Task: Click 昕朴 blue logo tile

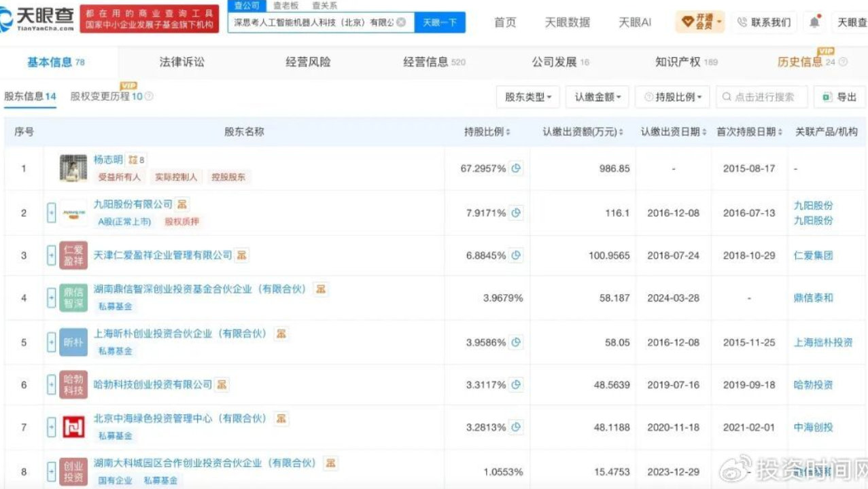Action: pyautogui.click(x=73, y=342)
